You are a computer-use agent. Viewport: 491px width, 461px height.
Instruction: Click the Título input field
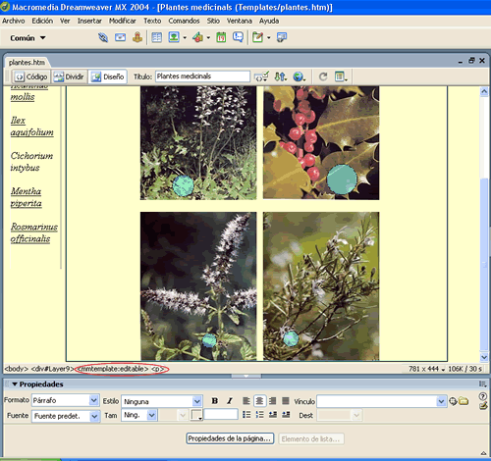pyautogui.click(x=202, y=77)
